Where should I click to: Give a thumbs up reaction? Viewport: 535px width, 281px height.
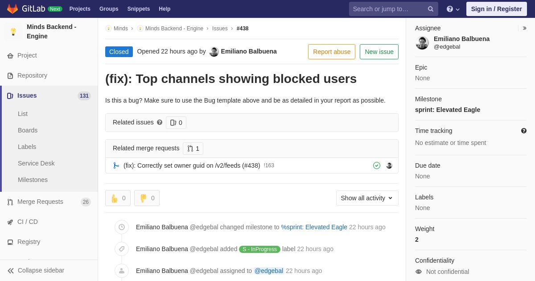(x=118, y=198)
